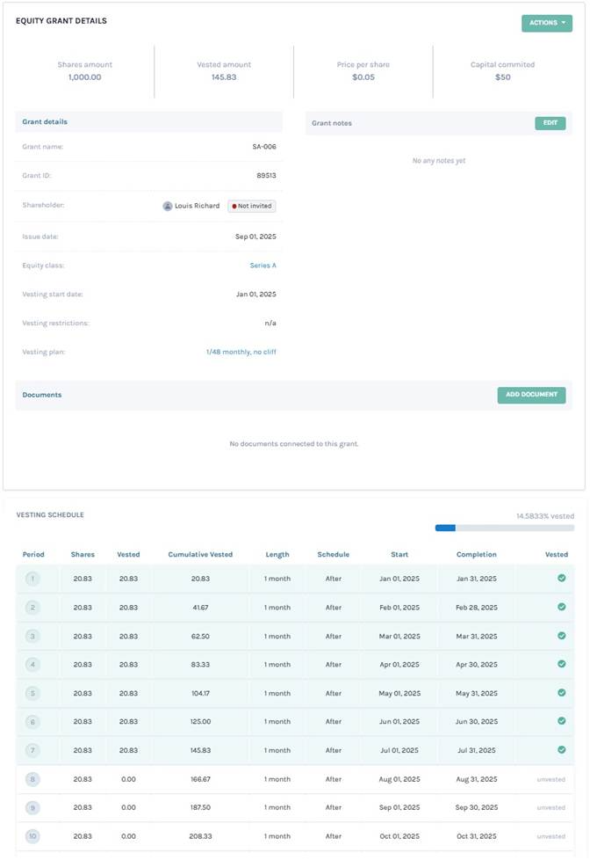Click Louis Richard's avatar icon

pyautogui.click(x=168, y=206)
